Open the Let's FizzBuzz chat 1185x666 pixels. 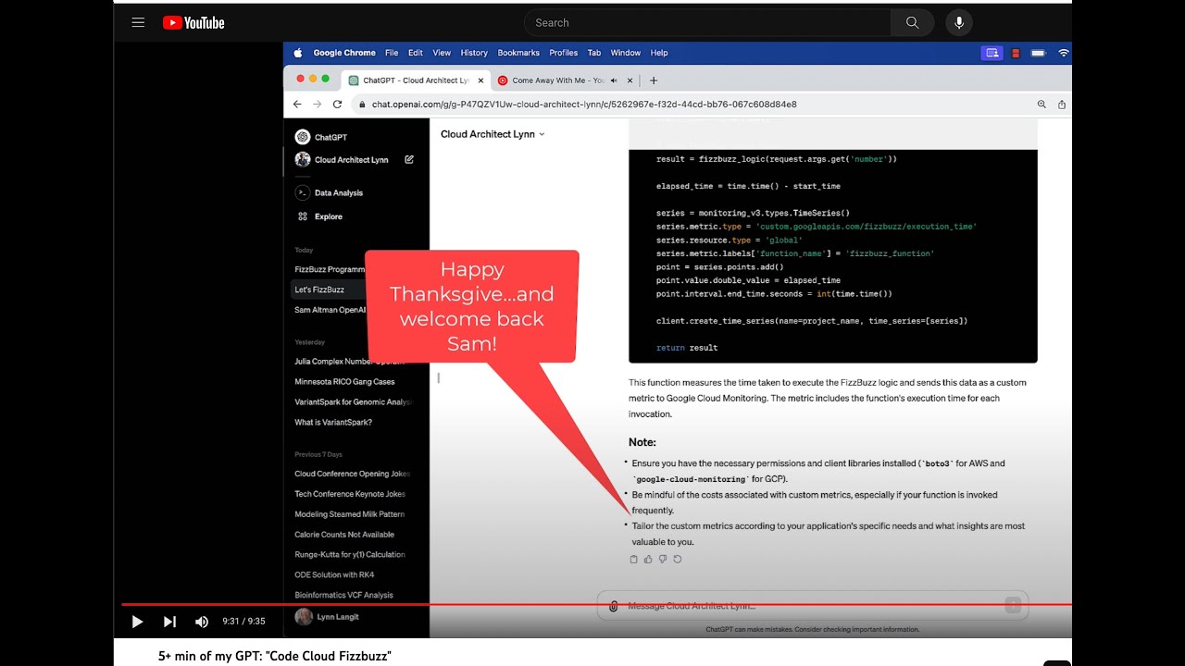click(319, 290)
